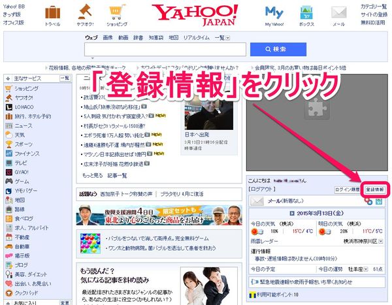Open the 横浜市神奈川区 location dropdown
This screenshot has height=305, width=392.
point(381,242)
